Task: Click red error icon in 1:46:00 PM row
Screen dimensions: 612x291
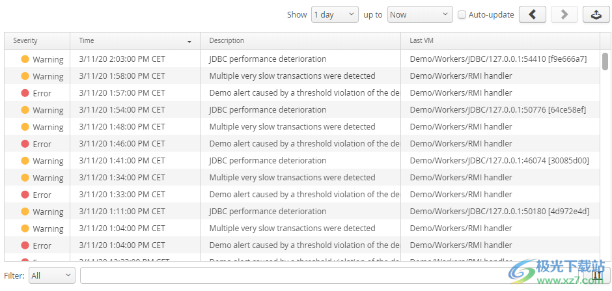Action: coord(25,144)
